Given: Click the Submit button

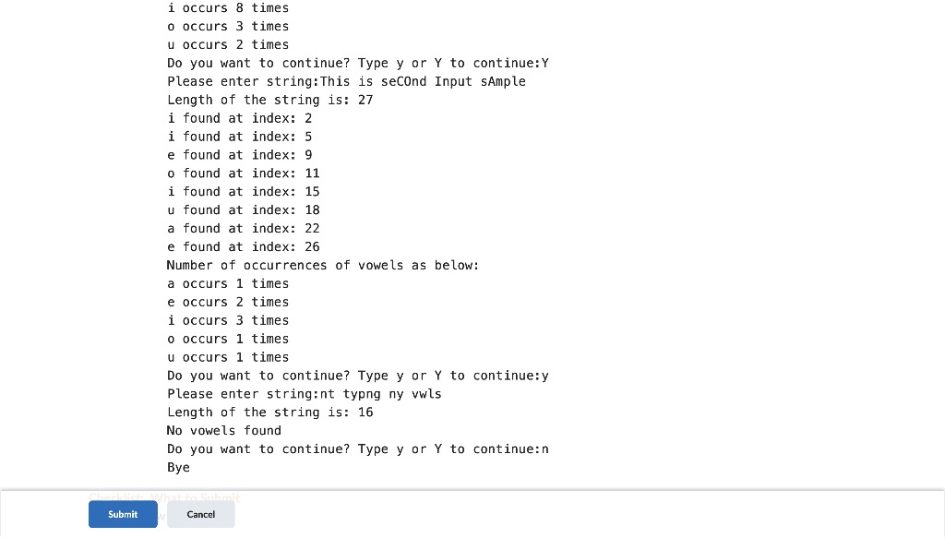Looking at the screenshot, I should coord(123,514).
